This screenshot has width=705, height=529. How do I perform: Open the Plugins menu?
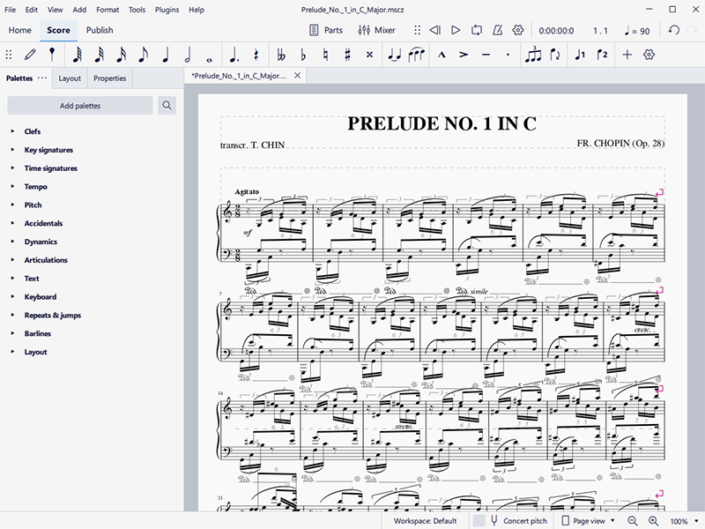click(166, 10)
